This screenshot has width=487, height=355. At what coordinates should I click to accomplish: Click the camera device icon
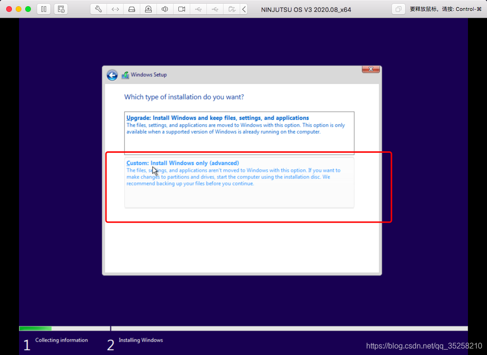pyautogui.click(x=182, y=9)
